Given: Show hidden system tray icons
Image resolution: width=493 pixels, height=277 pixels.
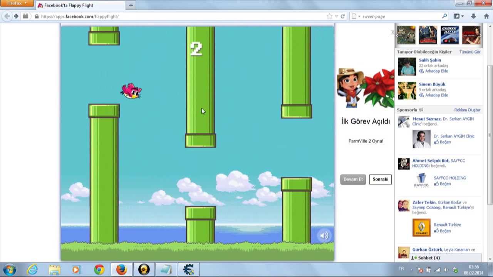Looking at the screenshot, I should [411, 270].
